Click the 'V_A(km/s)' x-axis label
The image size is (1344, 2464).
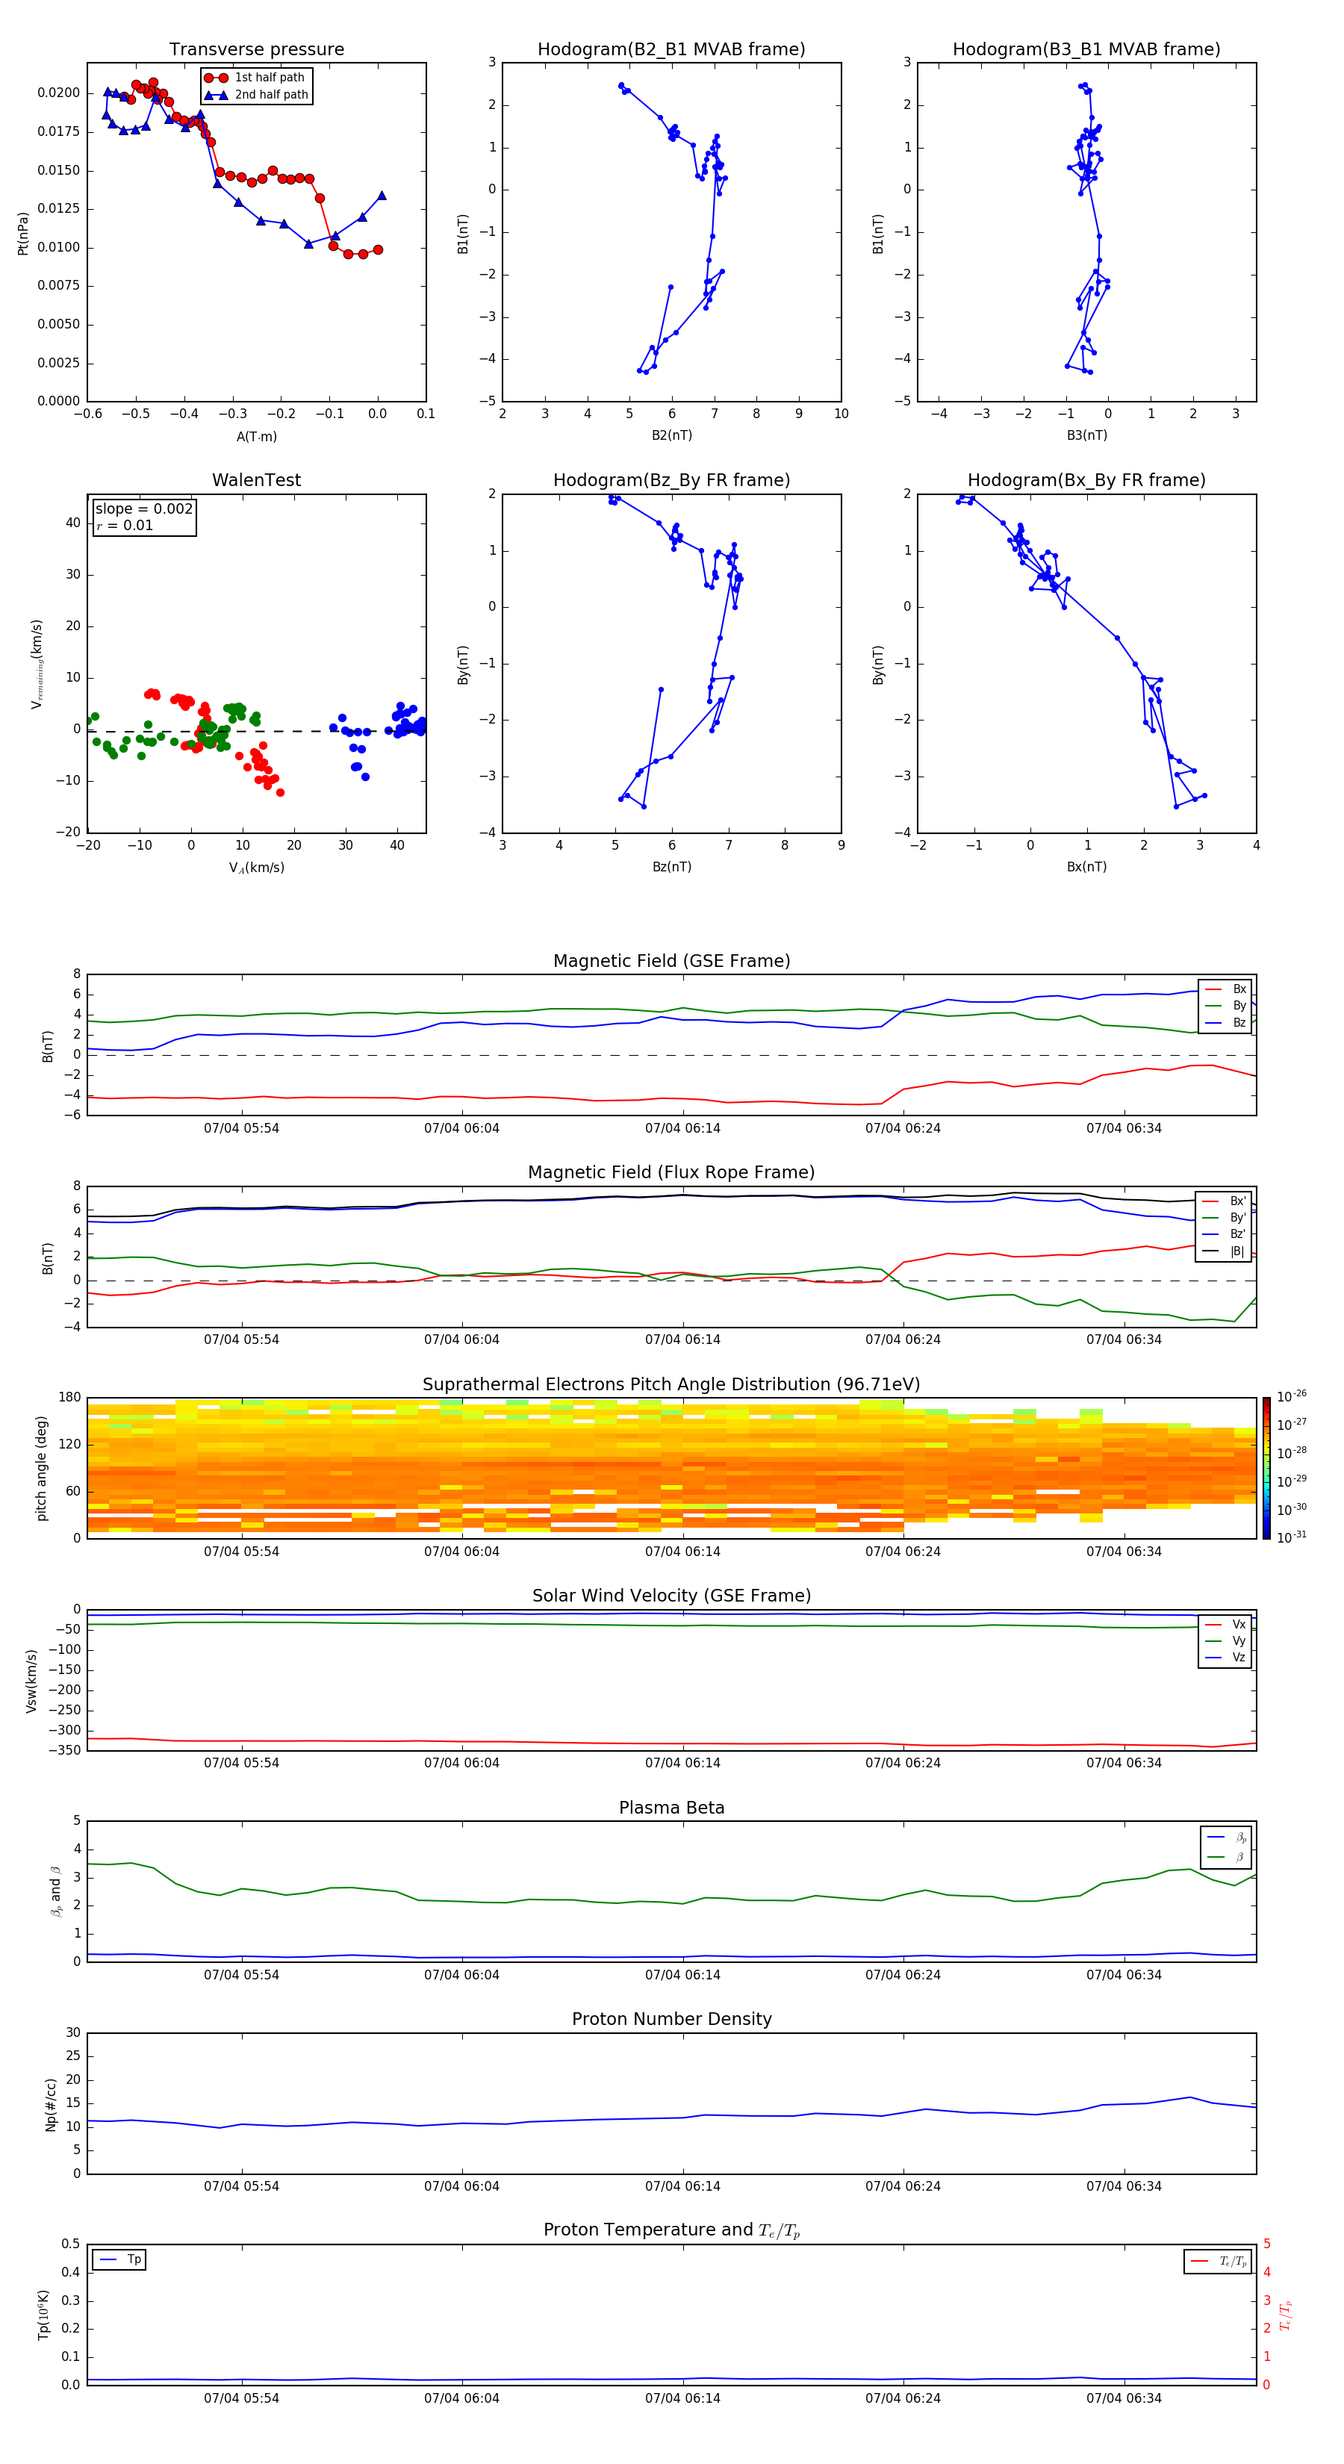256,868
